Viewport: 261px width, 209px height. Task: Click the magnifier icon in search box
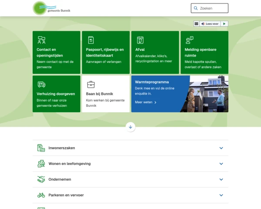click(196, 8)
